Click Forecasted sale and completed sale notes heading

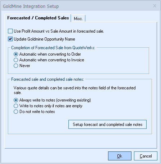click(48, 79)
